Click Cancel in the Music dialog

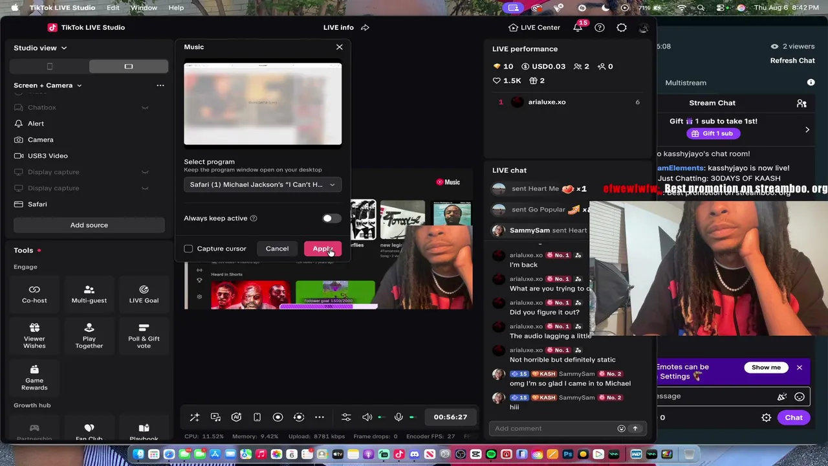tap(277, 249)
